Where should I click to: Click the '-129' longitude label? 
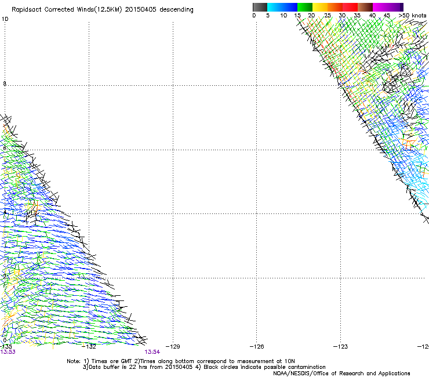173,347
